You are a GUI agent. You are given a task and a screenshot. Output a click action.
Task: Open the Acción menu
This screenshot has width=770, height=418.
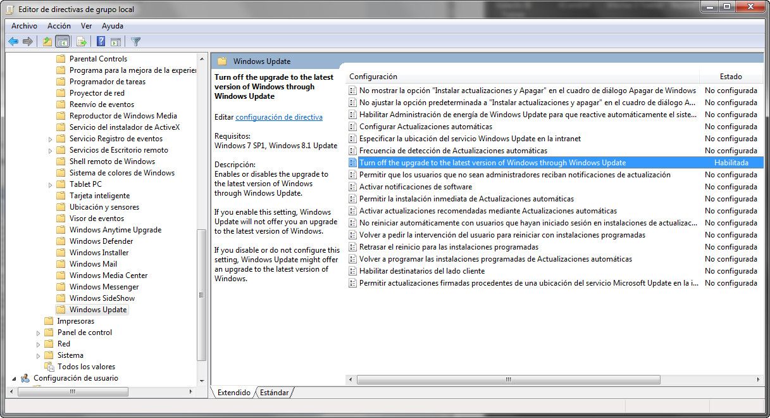point(59,26)
